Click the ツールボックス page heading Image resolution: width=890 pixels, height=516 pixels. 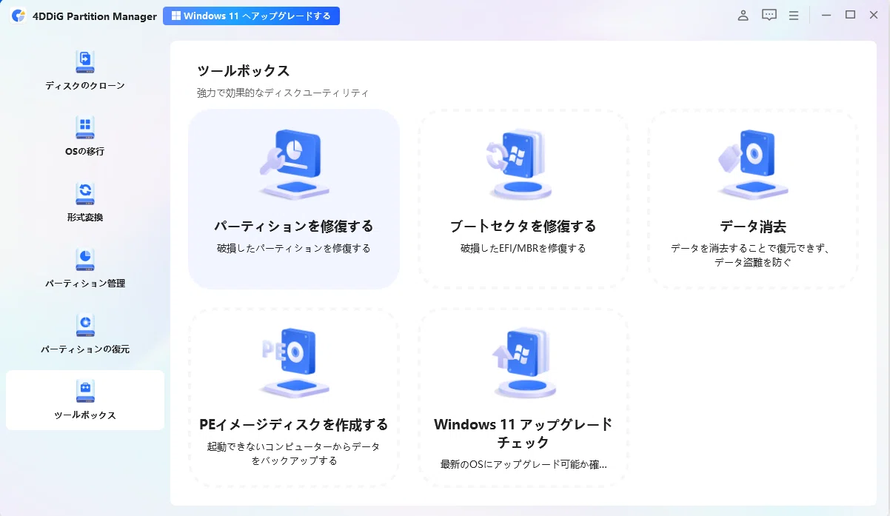click(x=244, y=71)
